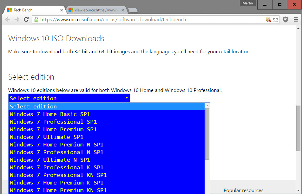Collapse the Select edition combo box
The image size is (302, 194).
(x=69, y=98)
